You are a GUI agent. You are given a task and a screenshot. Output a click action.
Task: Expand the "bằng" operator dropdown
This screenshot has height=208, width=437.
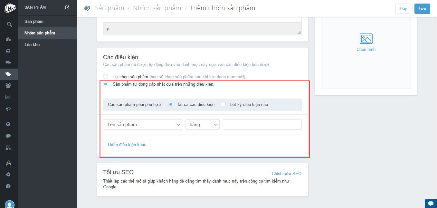202,125
